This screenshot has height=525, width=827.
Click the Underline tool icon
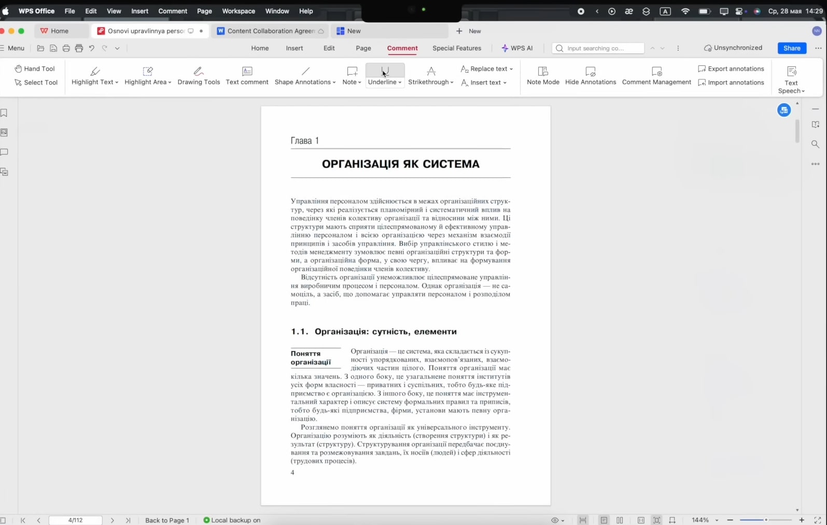[x=385, y=71]
